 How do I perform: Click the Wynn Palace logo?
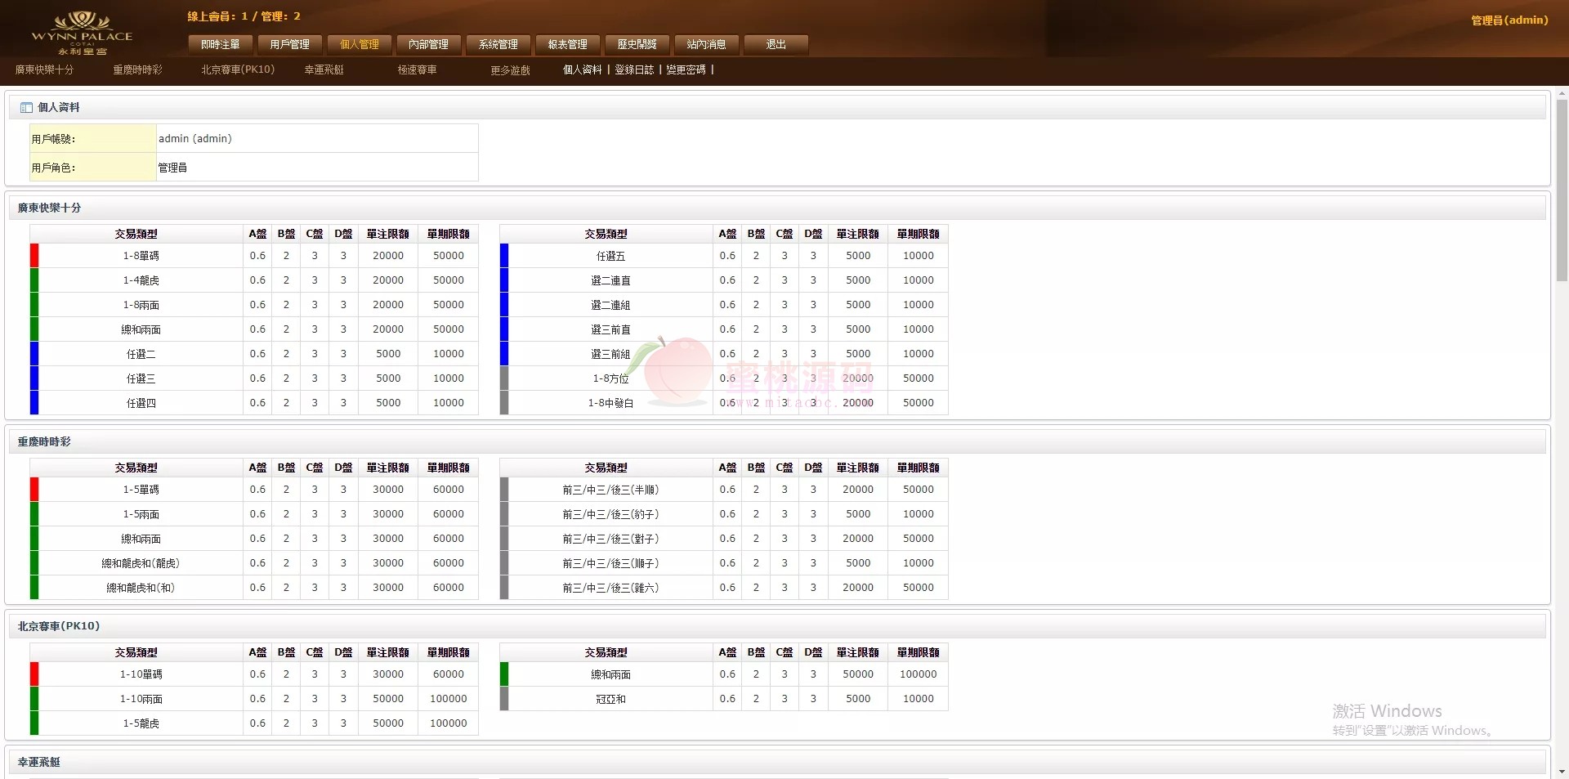tap(82, 33)
